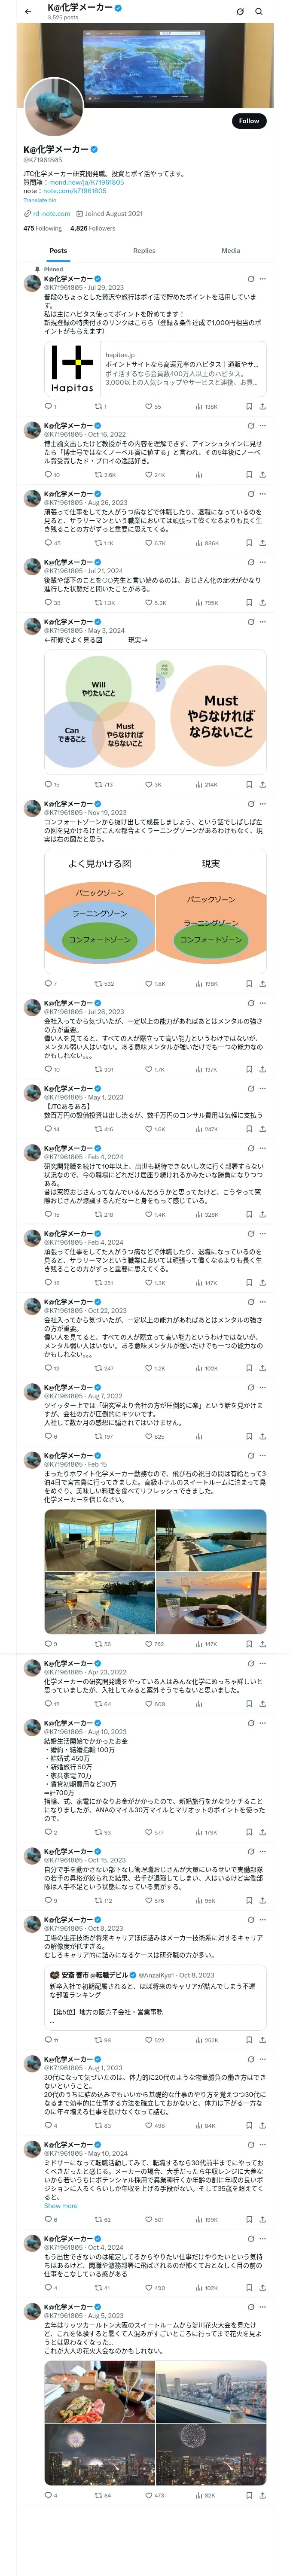Image resolution: width=290 pixels, height=2576 pixels.
Task: Open search from the profile header
Action: click(259, 12)
